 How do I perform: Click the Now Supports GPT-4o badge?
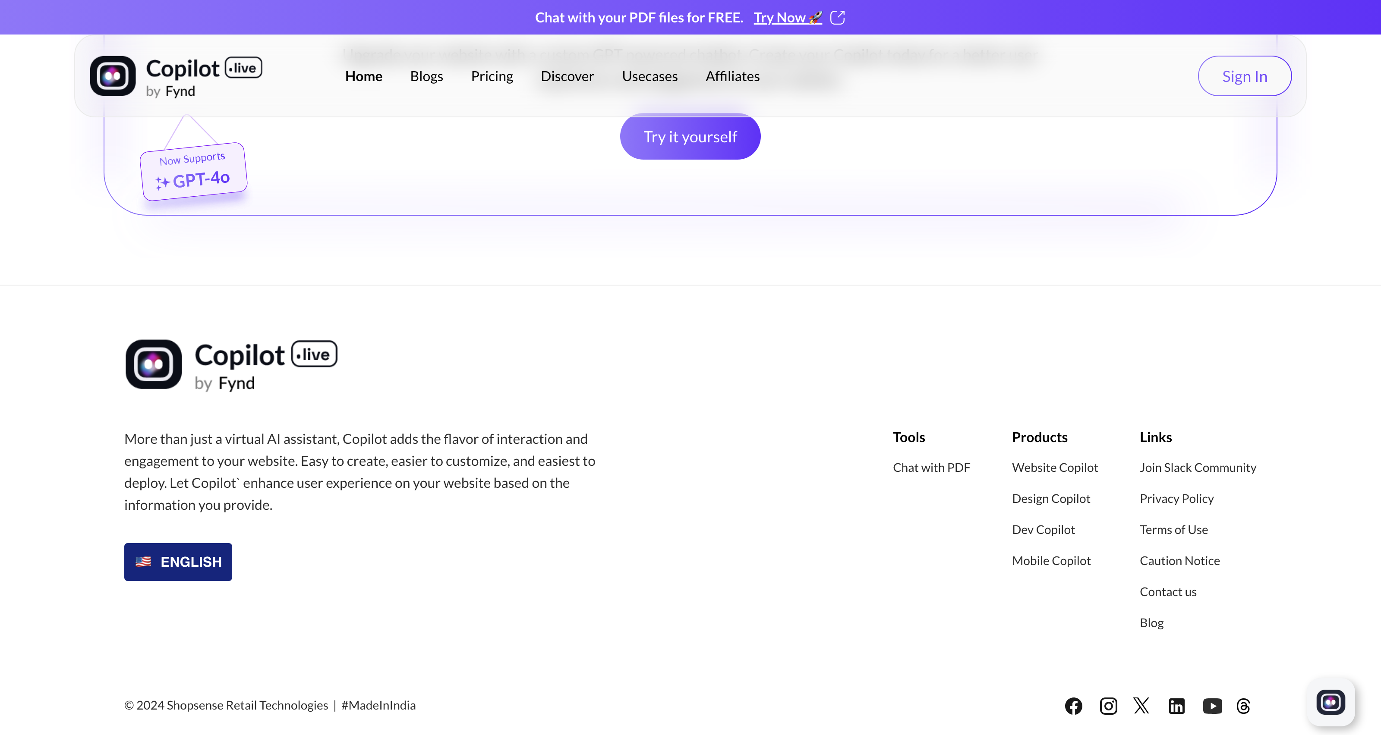[193, 171]
